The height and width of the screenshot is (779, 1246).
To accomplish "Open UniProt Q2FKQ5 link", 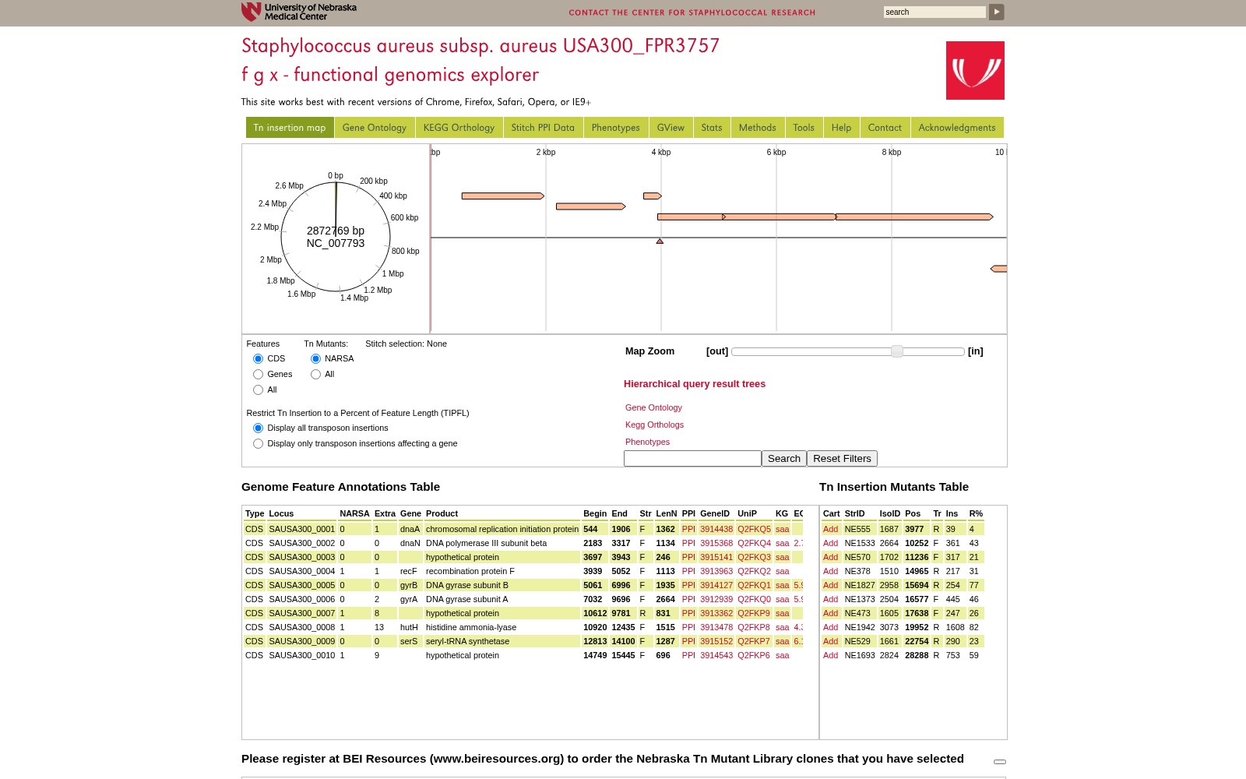I will [754, 529].
